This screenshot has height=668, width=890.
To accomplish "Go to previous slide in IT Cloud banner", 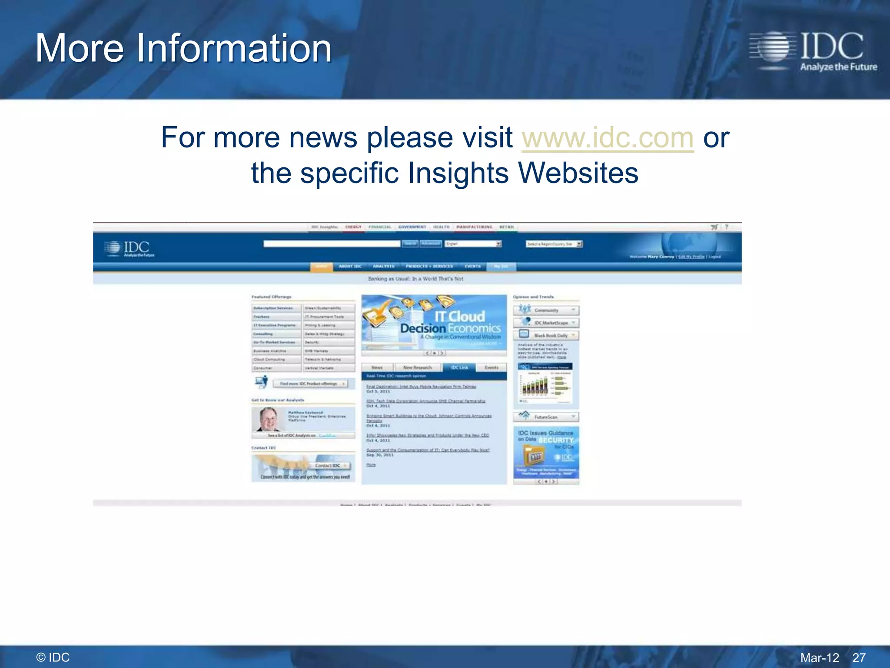I will click(428, 353).
